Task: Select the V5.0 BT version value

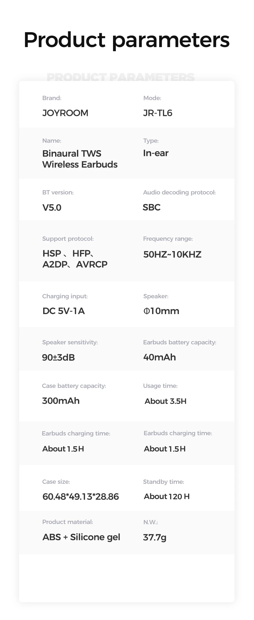Action: pos(52,208)
